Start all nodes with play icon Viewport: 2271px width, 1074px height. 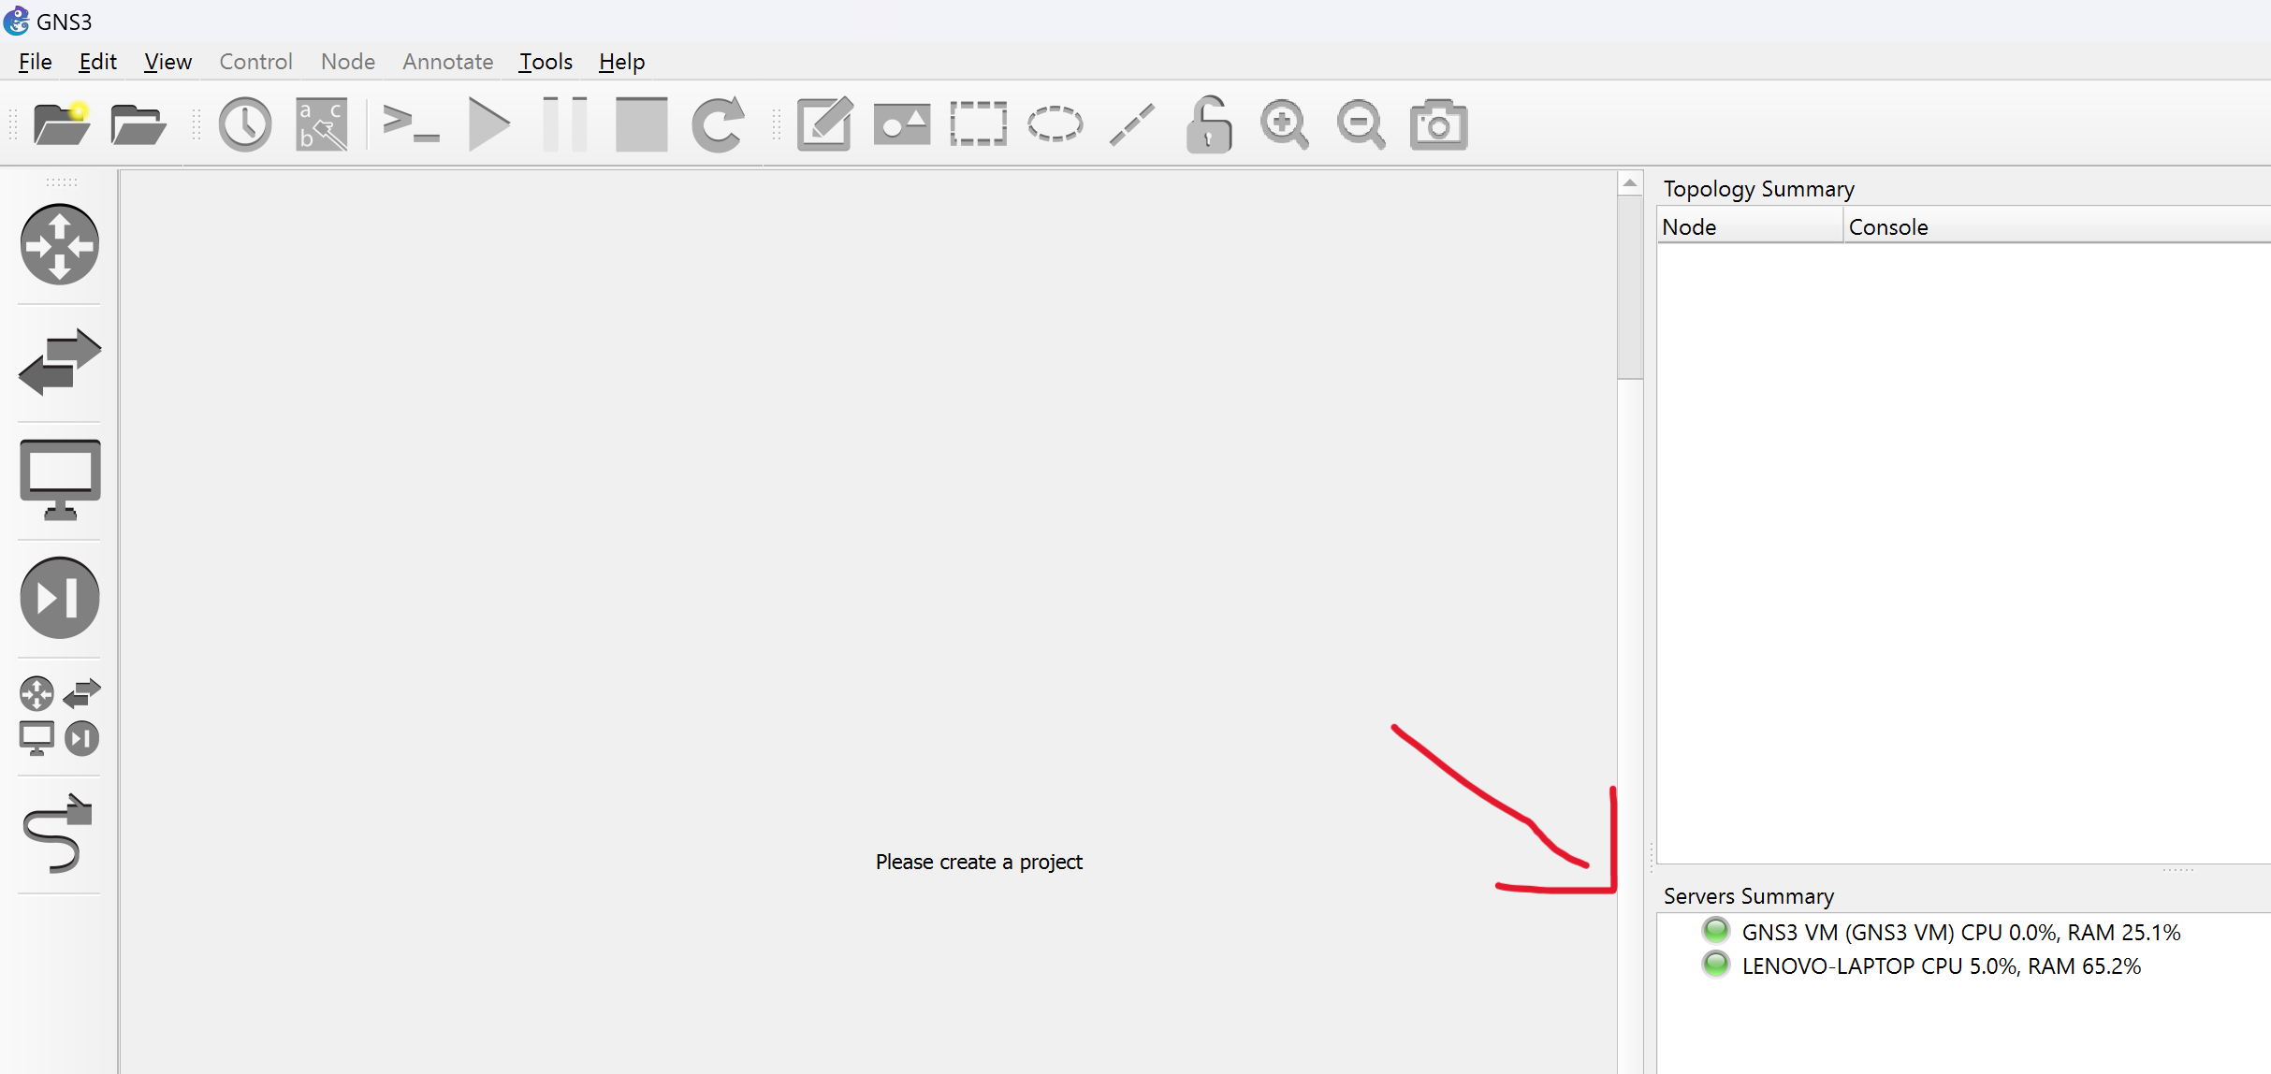coord(488,123)
